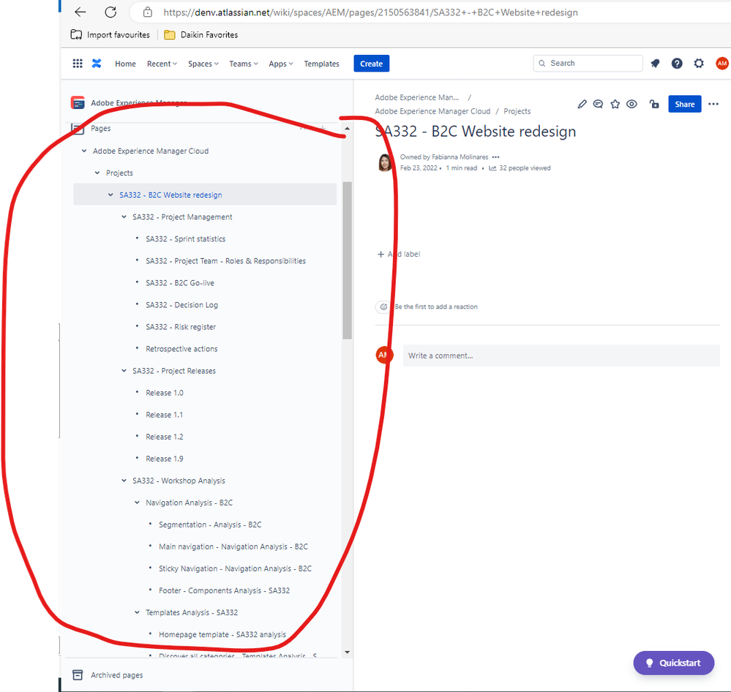This screenshot has height=692, width=731.
Task: Open the Spaces dropdown menu
Action: (203, 64)
